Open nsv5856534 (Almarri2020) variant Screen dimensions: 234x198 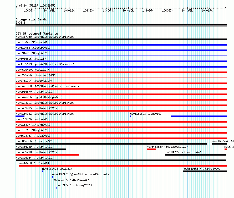click(x=35, y=158)
